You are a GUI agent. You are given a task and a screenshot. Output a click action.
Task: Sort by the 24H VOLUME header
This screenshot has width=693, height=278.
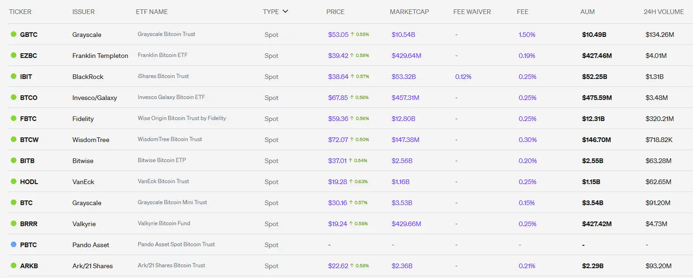pyautogui.click(x=663, y=12)
